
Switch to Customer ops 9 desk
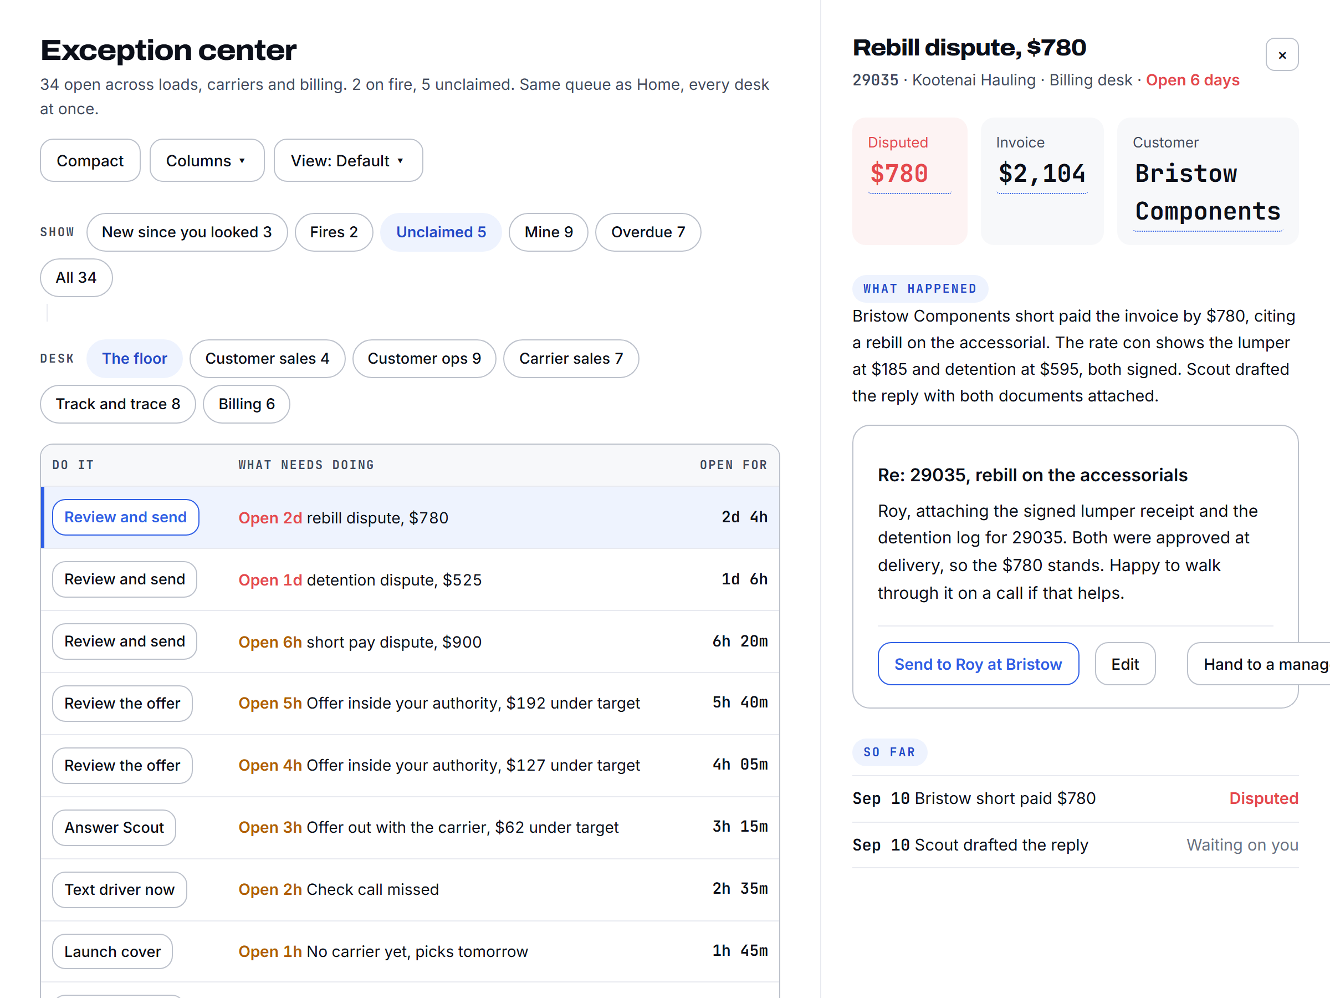424,359
